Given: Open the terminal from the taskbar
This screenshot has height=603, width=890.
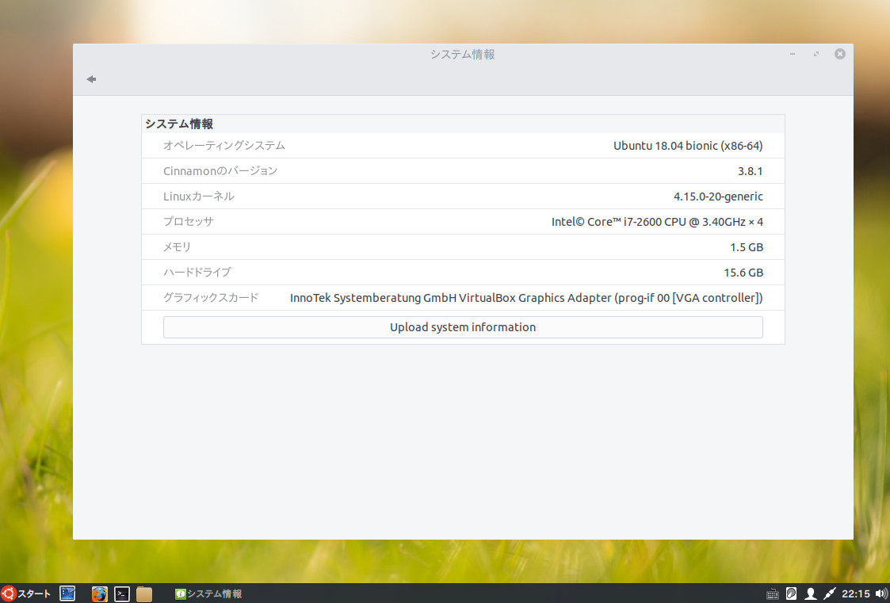Looking at the screenshot, I should pyautogui.click(x=120, y=593).
